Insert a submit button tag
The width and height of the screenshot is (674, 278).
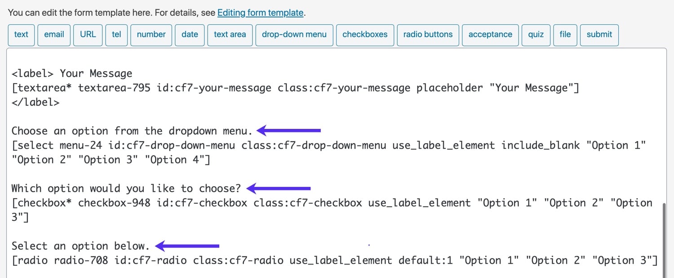599,35
